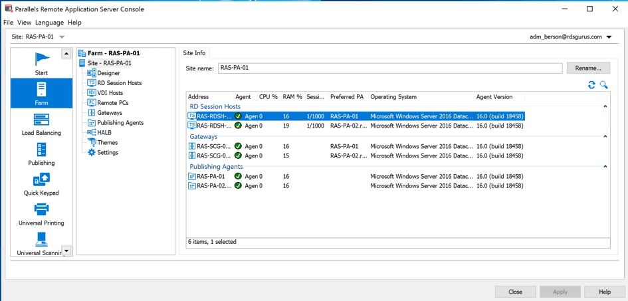Click the Help button at bottom
This screenshot has height=301, width=628.
pyautogui.click(x=604, y=292)
